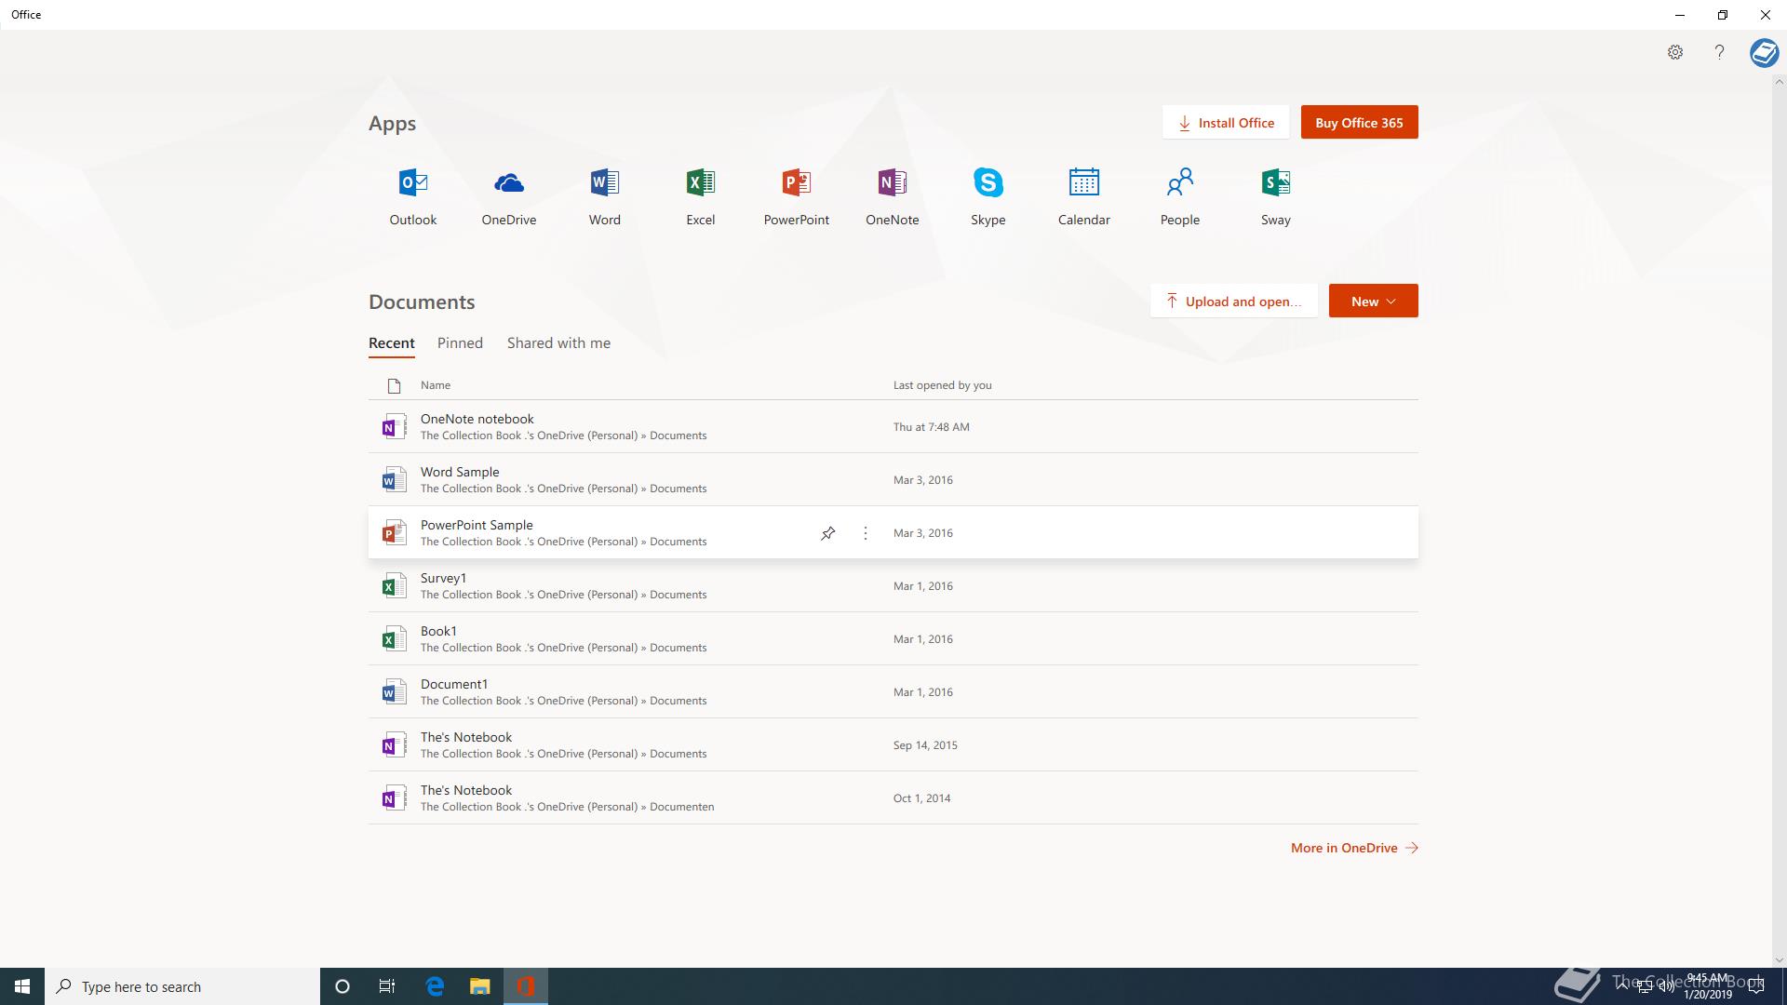Click the Windows search box
The width and height of the screenshot is (1787, 1005).
coord(182,986)
